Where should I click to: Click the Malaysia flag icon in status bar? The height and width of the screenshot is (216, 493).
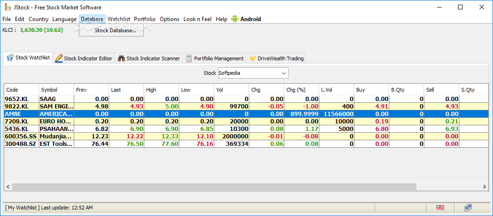[440, 208]
